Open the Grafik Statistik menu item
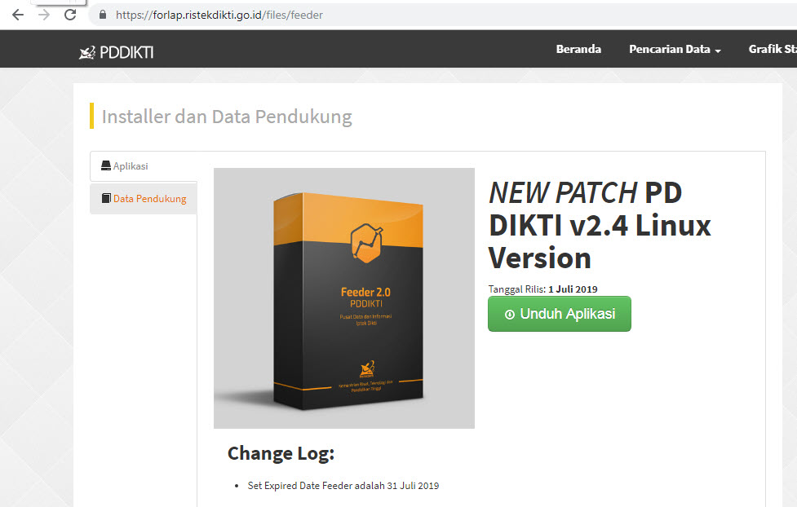 click(773, 49)
